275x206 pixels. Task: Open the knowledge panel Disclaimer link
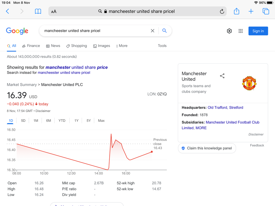tap(256, 134)
